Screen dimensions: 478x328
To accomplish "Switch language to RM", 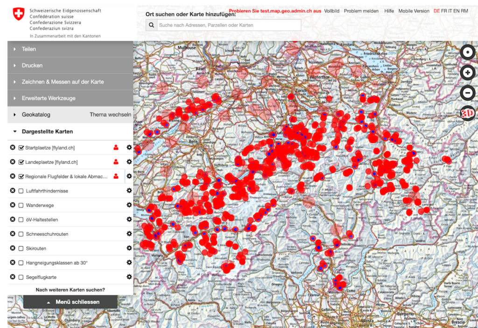I will (464, 11).
